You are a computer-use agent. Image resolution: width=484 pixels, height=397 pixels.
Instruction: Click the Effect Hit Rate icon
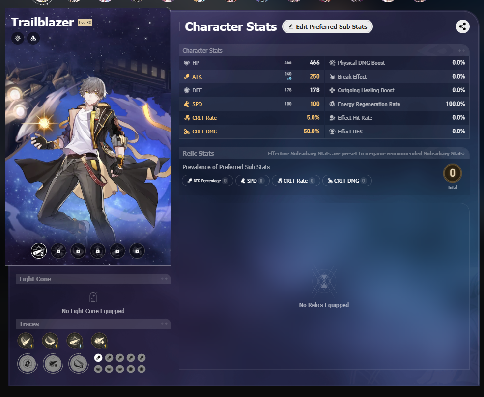(x=332, y=118)
